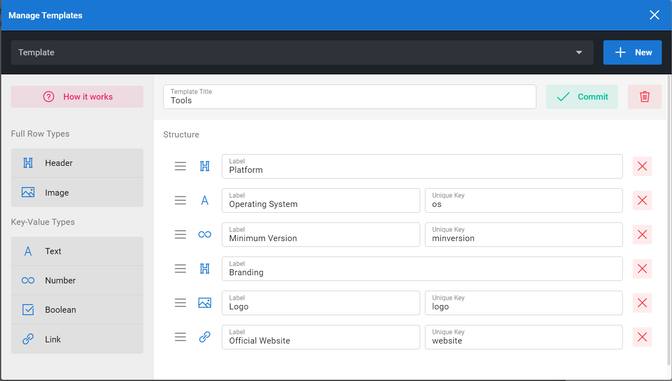This screenshot has height=381, width=672.
Task: Edit the Template Title field
Action: tap(349, 100)
